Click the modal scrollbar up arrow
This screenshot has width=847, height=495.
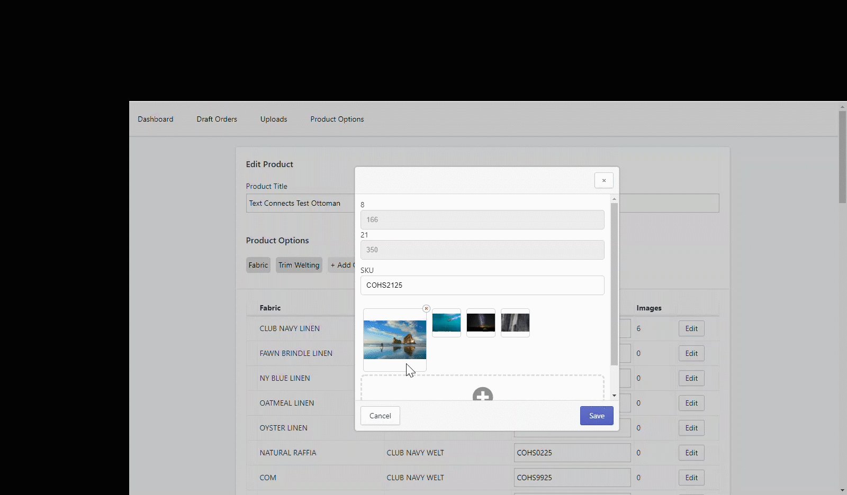click(x=614, y=199)
